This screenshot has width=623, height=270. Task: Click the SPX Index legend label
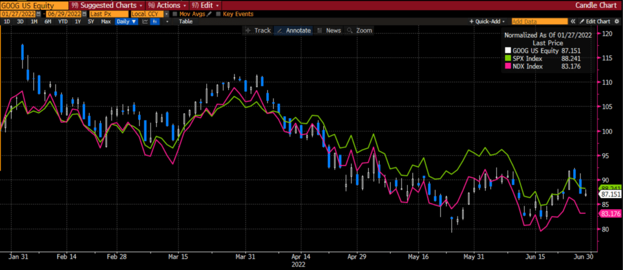(527, 58)
